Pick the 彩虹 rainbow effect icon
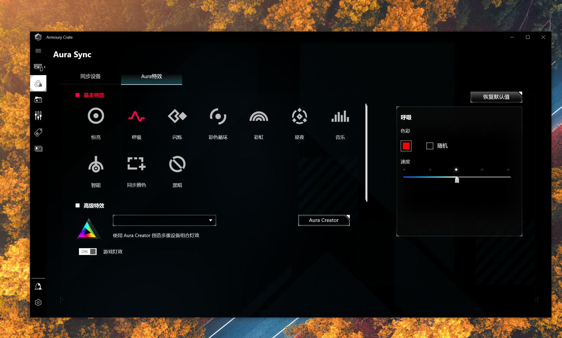 (258, 116)
